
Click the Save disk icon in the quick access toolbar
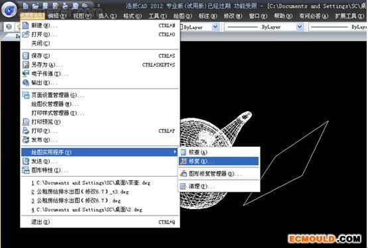pyautogui.click(x=45, y=5)
